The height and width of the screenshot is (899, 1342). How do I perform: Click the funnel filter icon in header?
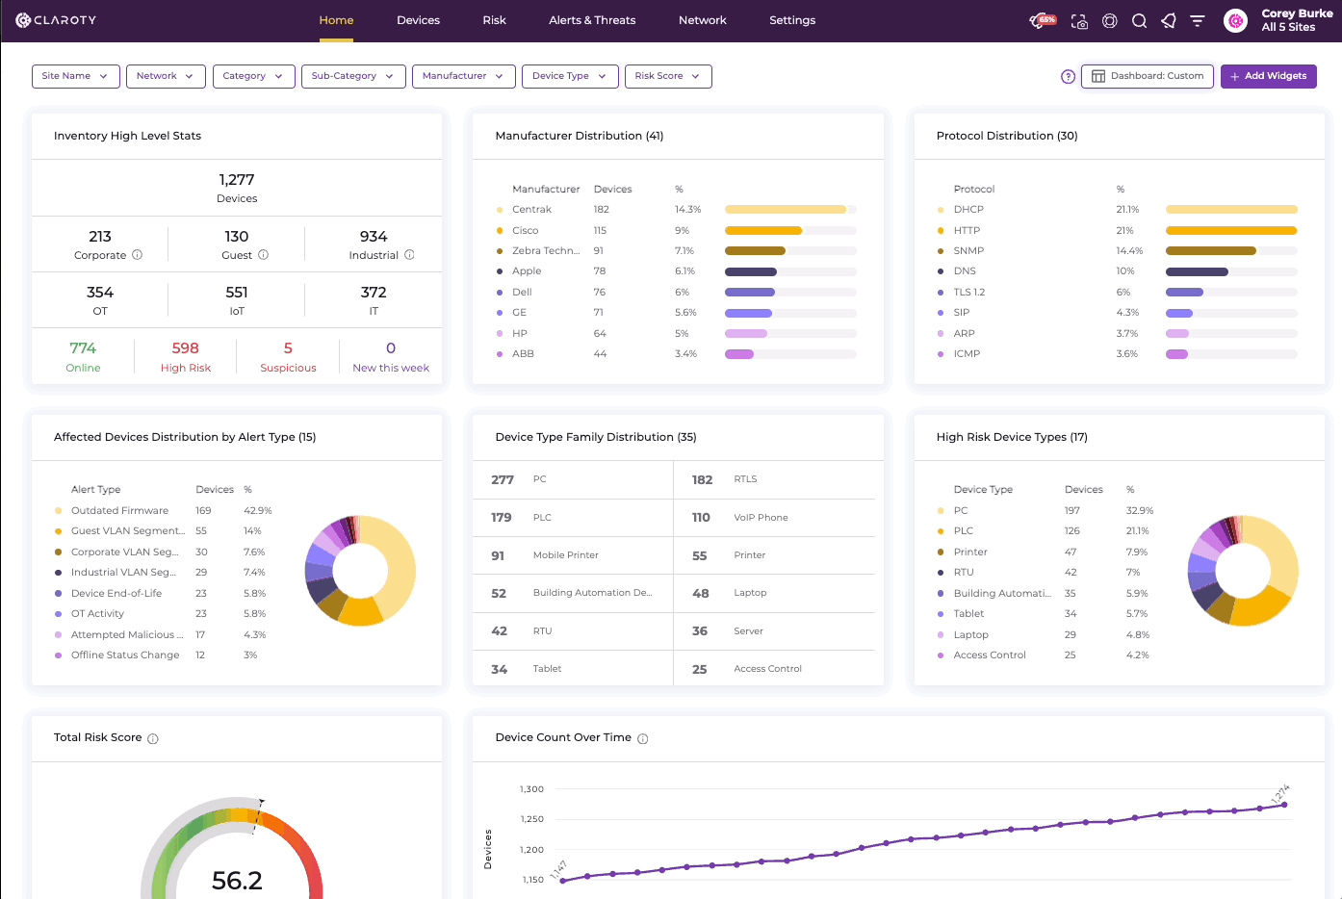click(1198, 20)
